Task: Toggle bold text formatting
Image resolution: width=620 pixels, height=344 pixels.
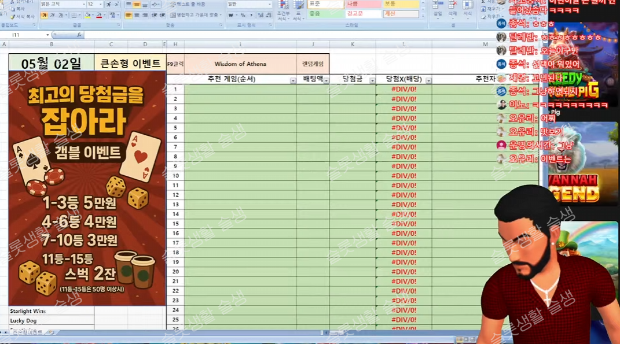Action: (x=44, y=16)
